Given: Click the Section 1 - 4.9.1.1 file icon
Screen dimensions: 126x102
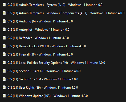Looking at the screenshot, I should [x=4, y=71].
